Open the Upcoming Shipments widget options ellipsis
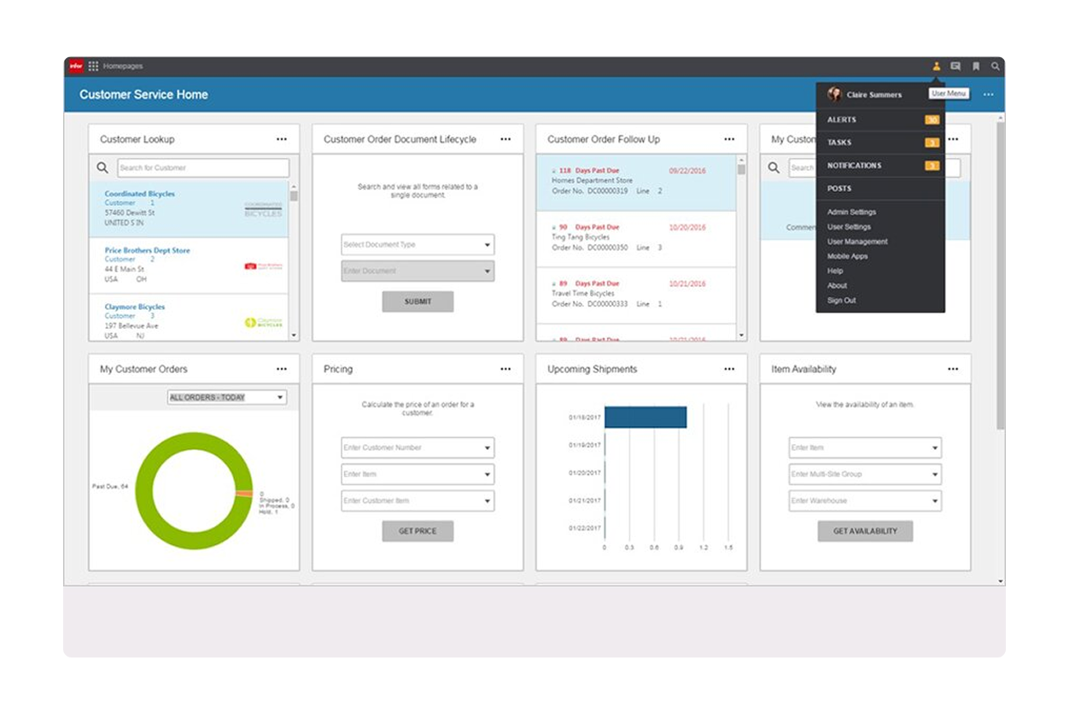The width and height of the screenshot is (1069, 713). (729, 369)
